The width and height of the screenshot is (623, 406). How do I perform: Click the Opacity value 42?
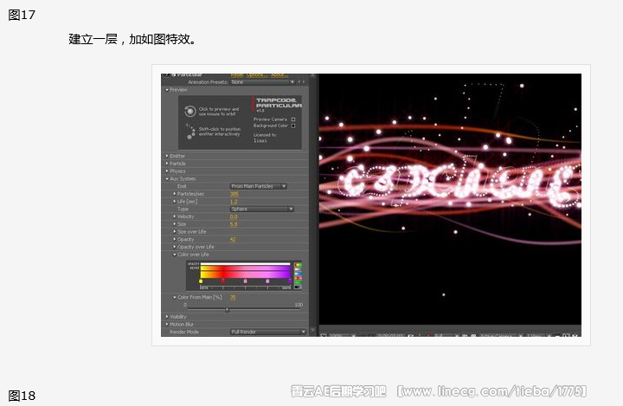tap(233, 240)
